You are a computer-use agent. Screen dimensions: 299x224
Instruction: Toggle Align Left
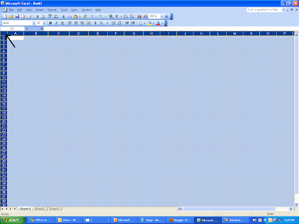[70, 23]
